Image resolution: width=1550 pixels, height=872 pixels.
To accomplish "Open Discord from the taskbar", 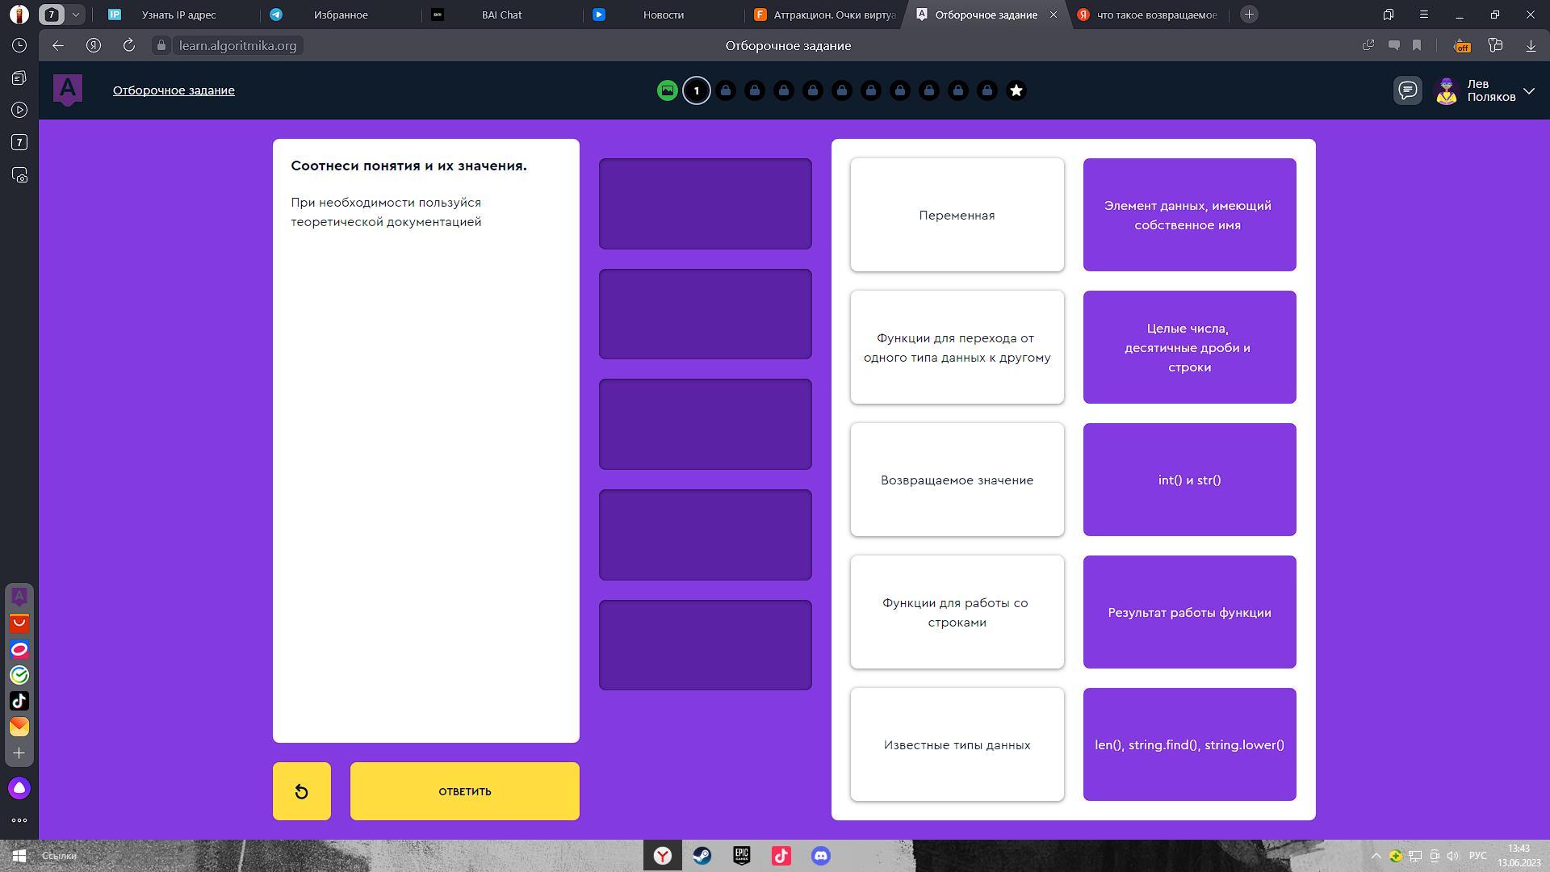I will pyautogui.click(x=820, y=856).
